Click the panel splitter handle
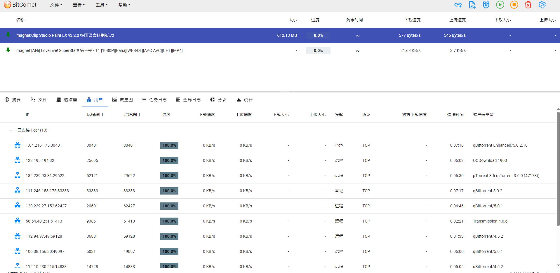The width and height of the screenshot is (560, 273). coord(284,92)
